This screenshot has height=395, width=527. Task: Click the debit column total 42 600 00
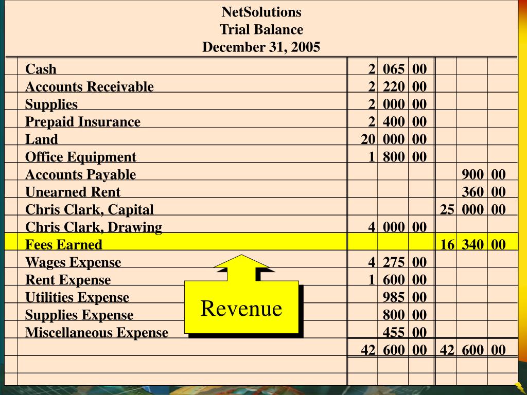(x=394, y=350)
